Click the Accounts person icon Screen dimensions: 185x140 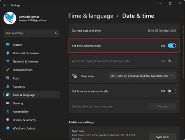pyautogui.click(x=8, y=86)
